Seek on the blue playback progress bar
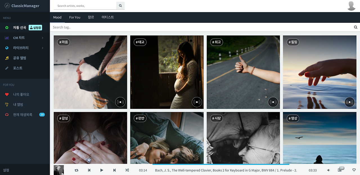The width and height of the screenshot is (360, 175). (221, 164)
